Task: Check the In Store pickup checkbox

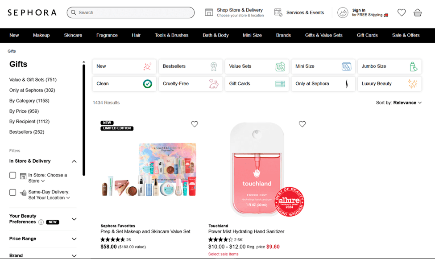Action: click(x=13, y=176)
